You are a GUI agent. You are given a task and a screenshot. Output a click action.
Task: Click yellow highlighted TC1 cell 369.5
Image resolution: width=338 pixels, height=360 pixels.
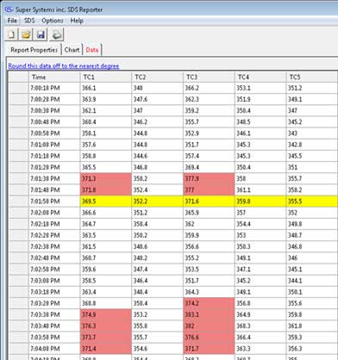click(106, 202)
